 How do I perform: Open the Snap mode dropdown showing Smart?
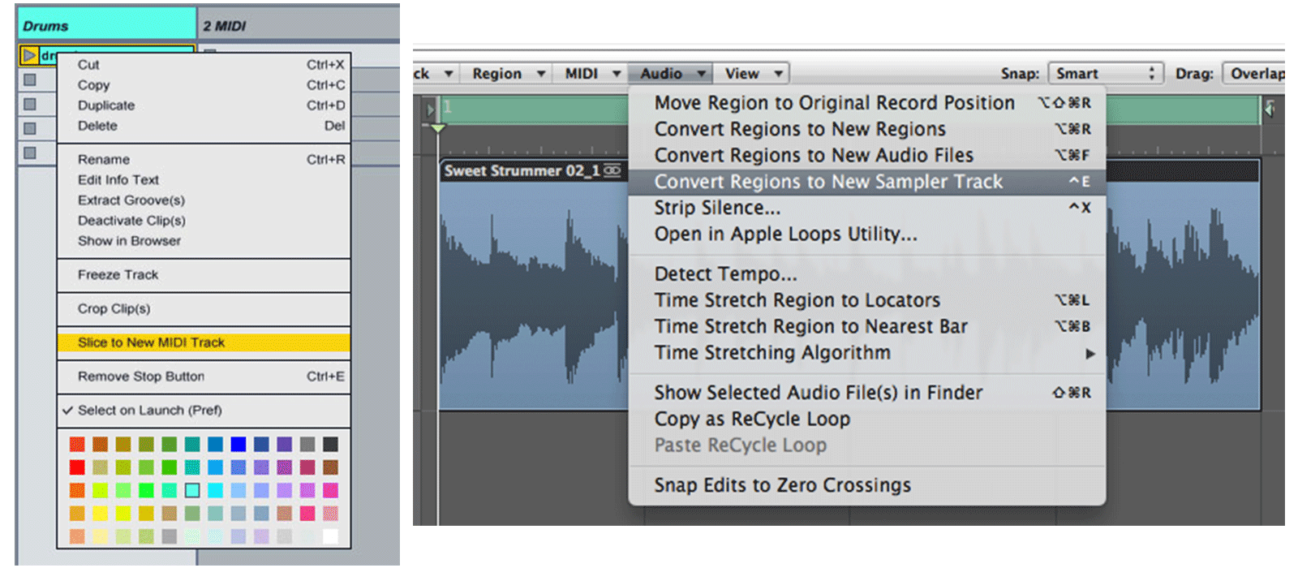(1105, 74)
